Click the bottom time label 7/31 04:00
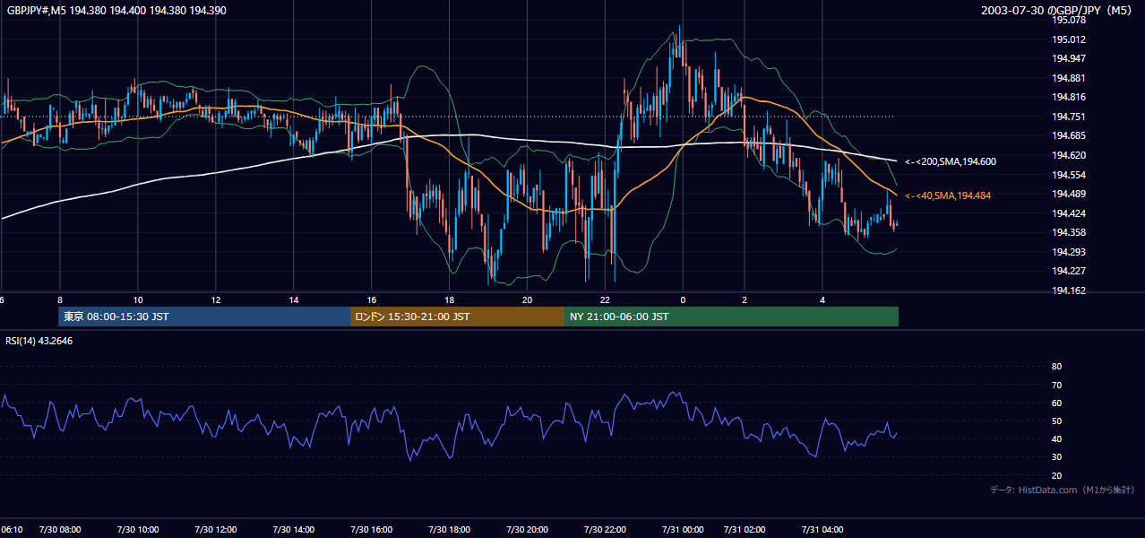The height and width of the screenshot is (538, 1145). click(x=822, y=530)
